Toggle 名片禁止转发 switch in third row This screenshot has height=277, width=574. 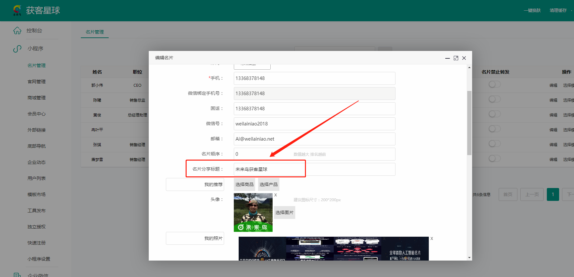pyautogui.click(x=494, y=114)
